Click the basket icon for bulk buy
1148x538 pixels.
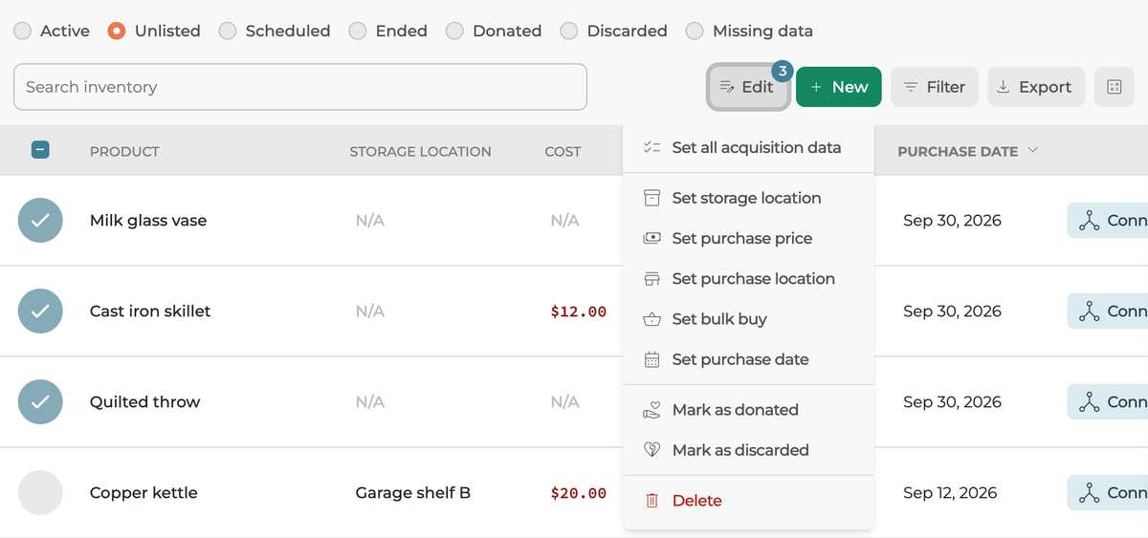(x=652, y=319)
